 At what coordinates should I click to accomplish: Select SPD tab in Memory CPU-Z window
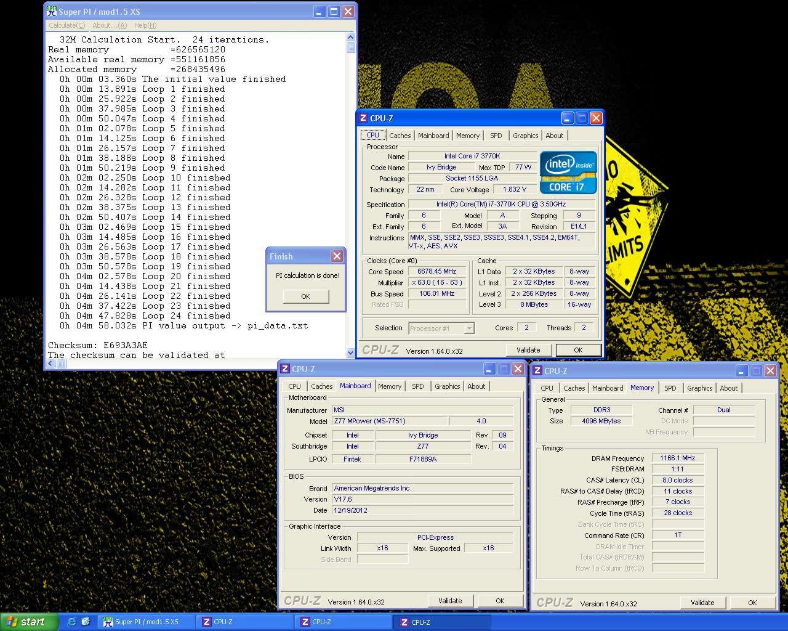tap(670, 388)
